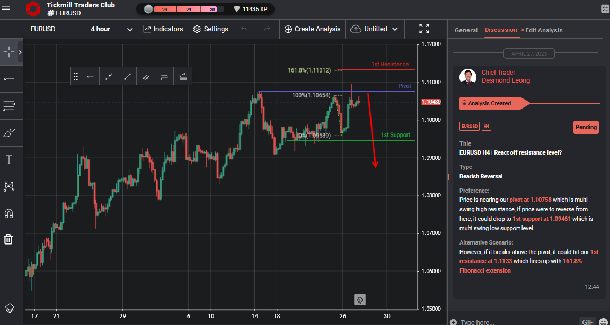The image size is (610, 325).
Task: Expand the crosshair tool flyout arrow
Action: click(20, 52)
